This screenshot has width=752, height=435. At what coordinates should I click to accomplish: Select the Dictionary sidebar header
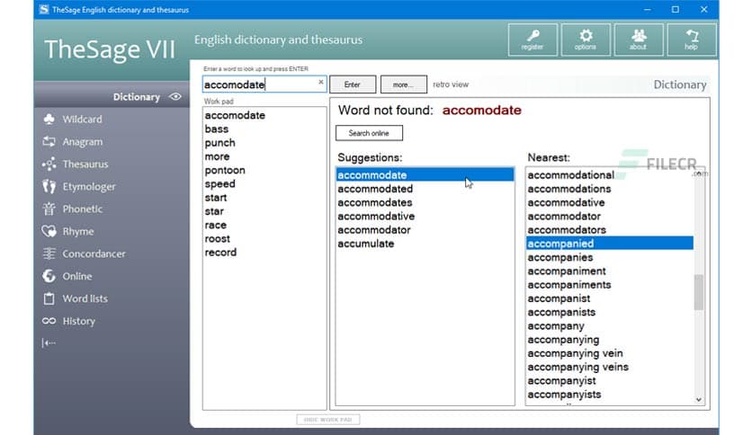[x=112, y=97]
